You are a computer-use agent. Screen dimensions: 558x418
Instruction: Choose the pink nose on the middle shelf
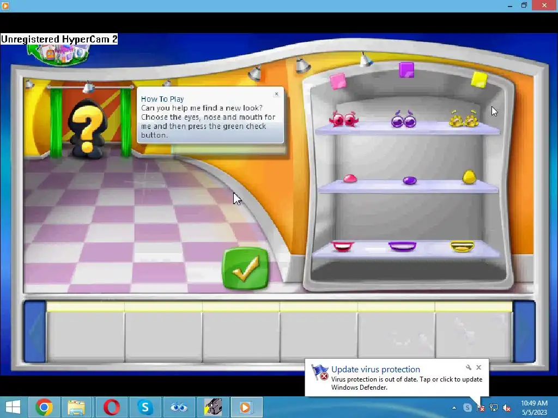point(350,179)
